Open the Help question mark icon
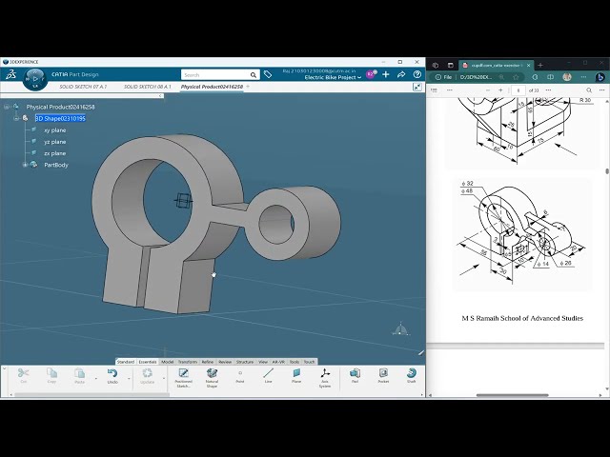The image size is (610, 457). pyautogui.click(x=417, y=74)
